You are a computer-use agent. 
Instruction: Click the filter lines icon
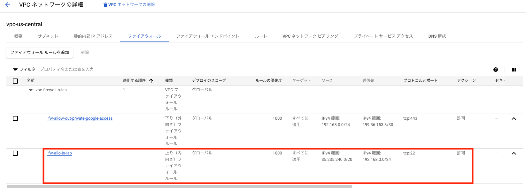click(x=15, y=70)
